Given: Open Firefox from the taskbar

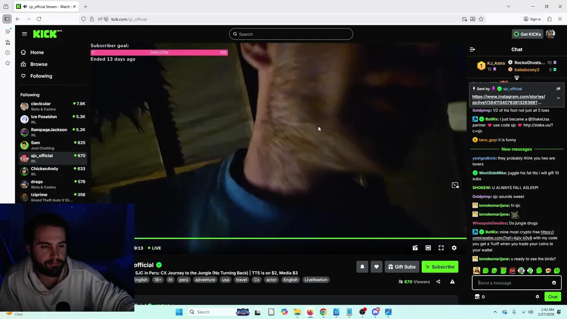Looking at the screenshot, I should [310, 312].
